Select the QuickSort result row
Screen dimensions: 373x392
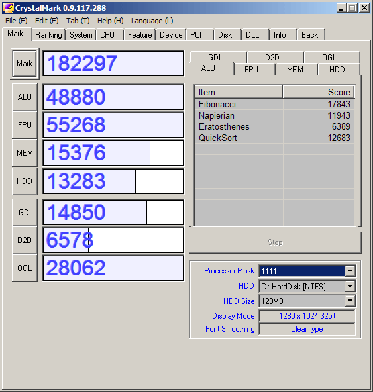coord(275,138)
